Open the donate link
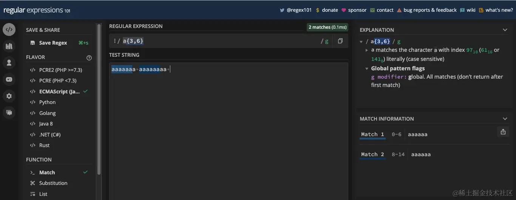The width and height of the screenshot is (516, 200). (x=327, y=10)
